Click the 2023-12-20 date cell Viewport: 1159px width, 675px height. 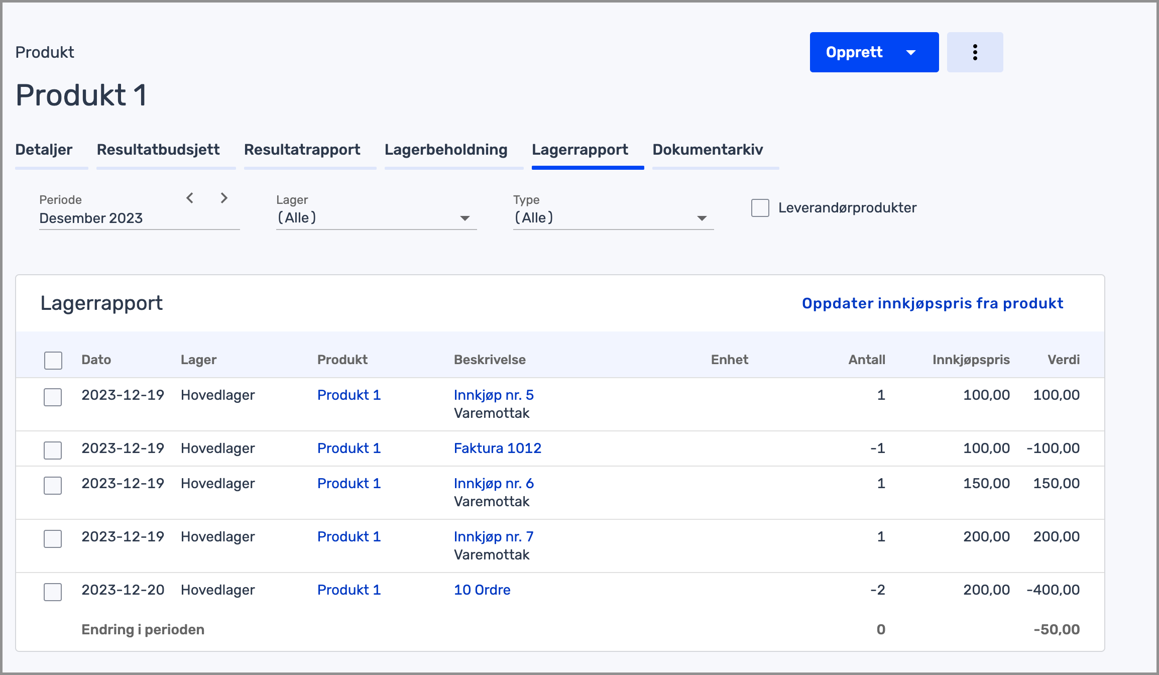[x=123, y=590]
